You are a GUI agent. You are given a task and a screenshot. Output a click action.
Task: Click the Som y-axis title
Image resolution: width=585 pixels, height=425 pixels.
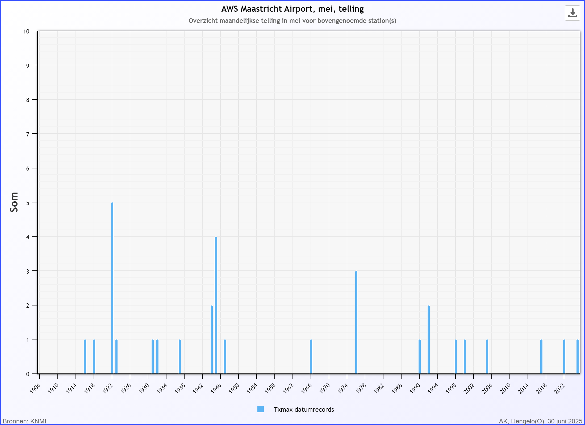14,202
